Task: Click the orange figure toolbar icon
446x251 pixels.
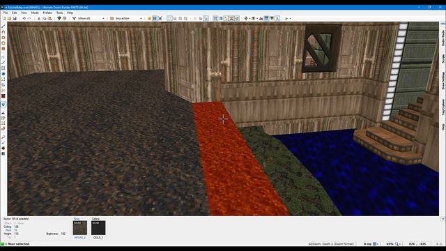Action: (231, 19)
